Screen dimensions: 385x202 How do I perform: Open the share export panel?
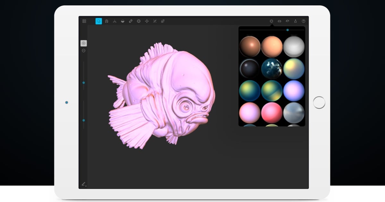[295, 21]
